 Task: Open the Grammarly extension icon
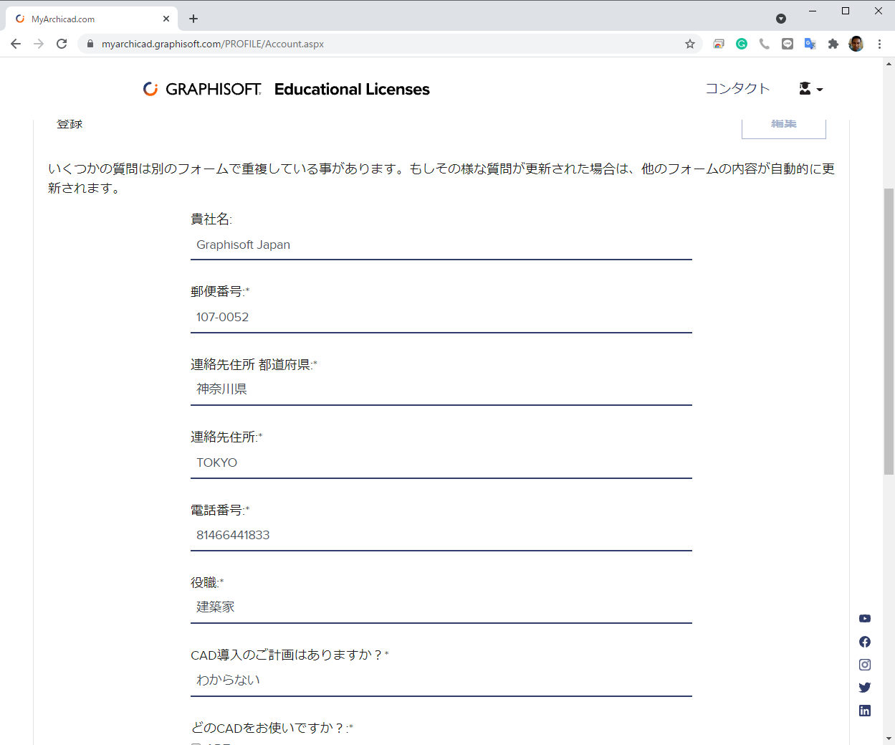(742, 44)
